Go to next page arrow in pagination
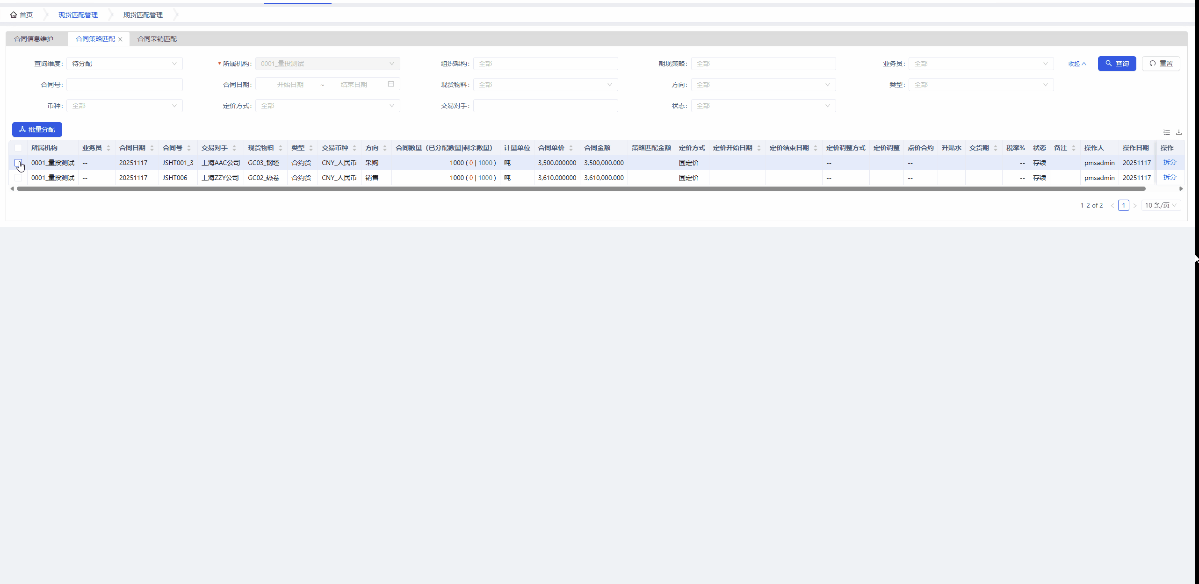The image size is (1199, 584). point(1135,206)
